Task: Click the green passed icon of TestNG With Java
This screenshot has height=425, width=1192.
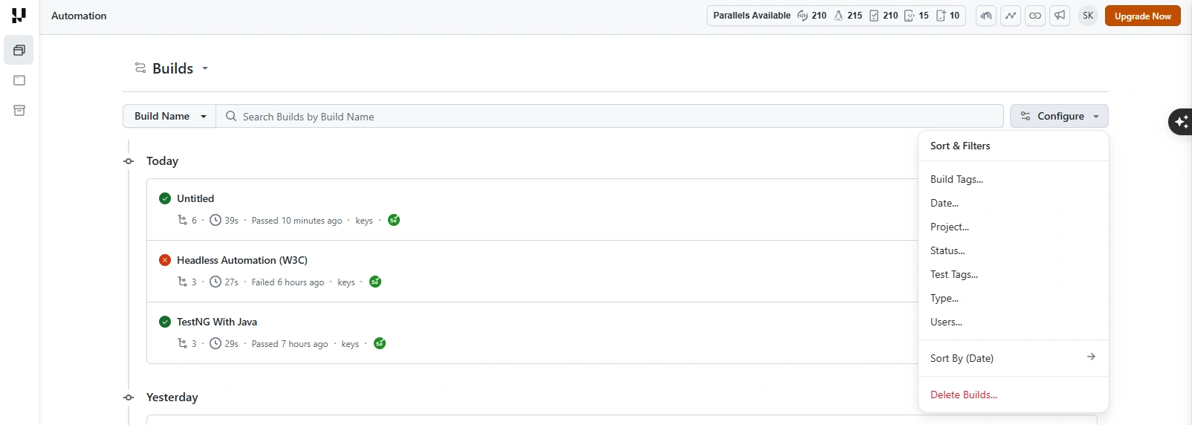Action: click(165, 322)
